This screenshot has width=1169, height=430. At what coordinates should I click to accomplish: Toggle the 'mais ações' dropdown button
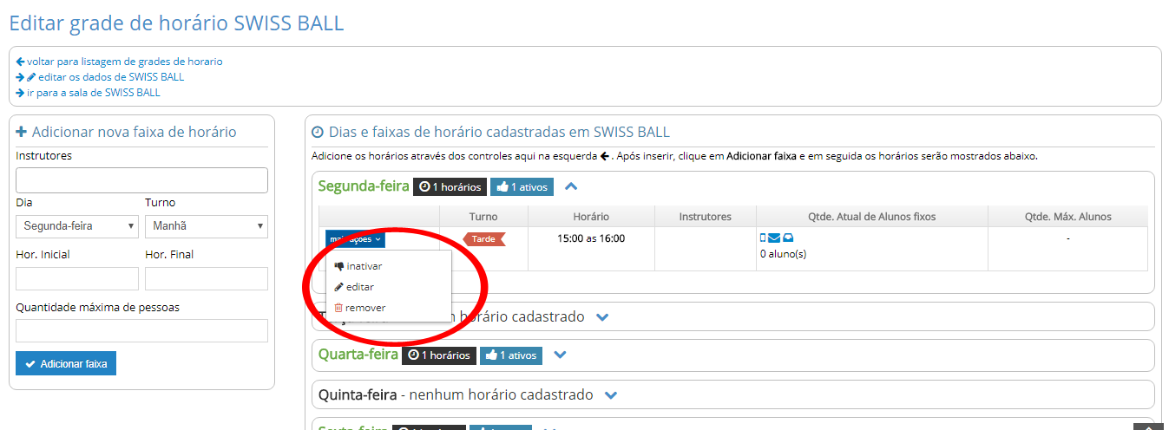(355, 239)
